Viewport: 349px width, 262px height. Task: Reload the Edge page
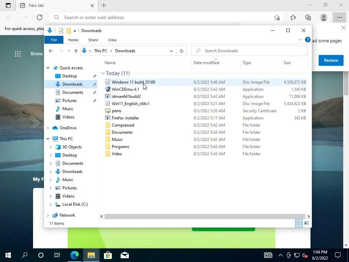[40, 17]
